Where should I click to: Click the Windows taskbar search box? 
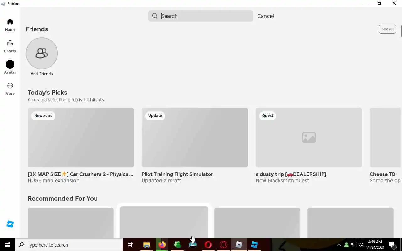tap(69, 245)
